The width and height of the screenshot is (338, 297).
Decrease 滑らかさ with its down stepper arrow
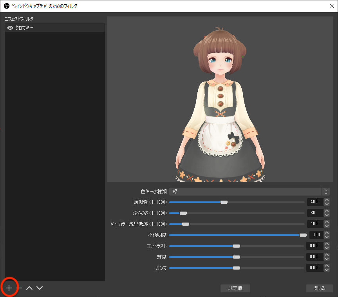tap(327, 215)
